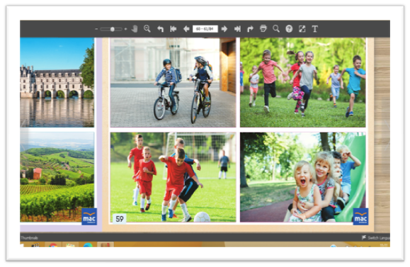This screenshot has width=410, height=267.
Task: Click the curved forward arrow icon
Action: [250, 29]
